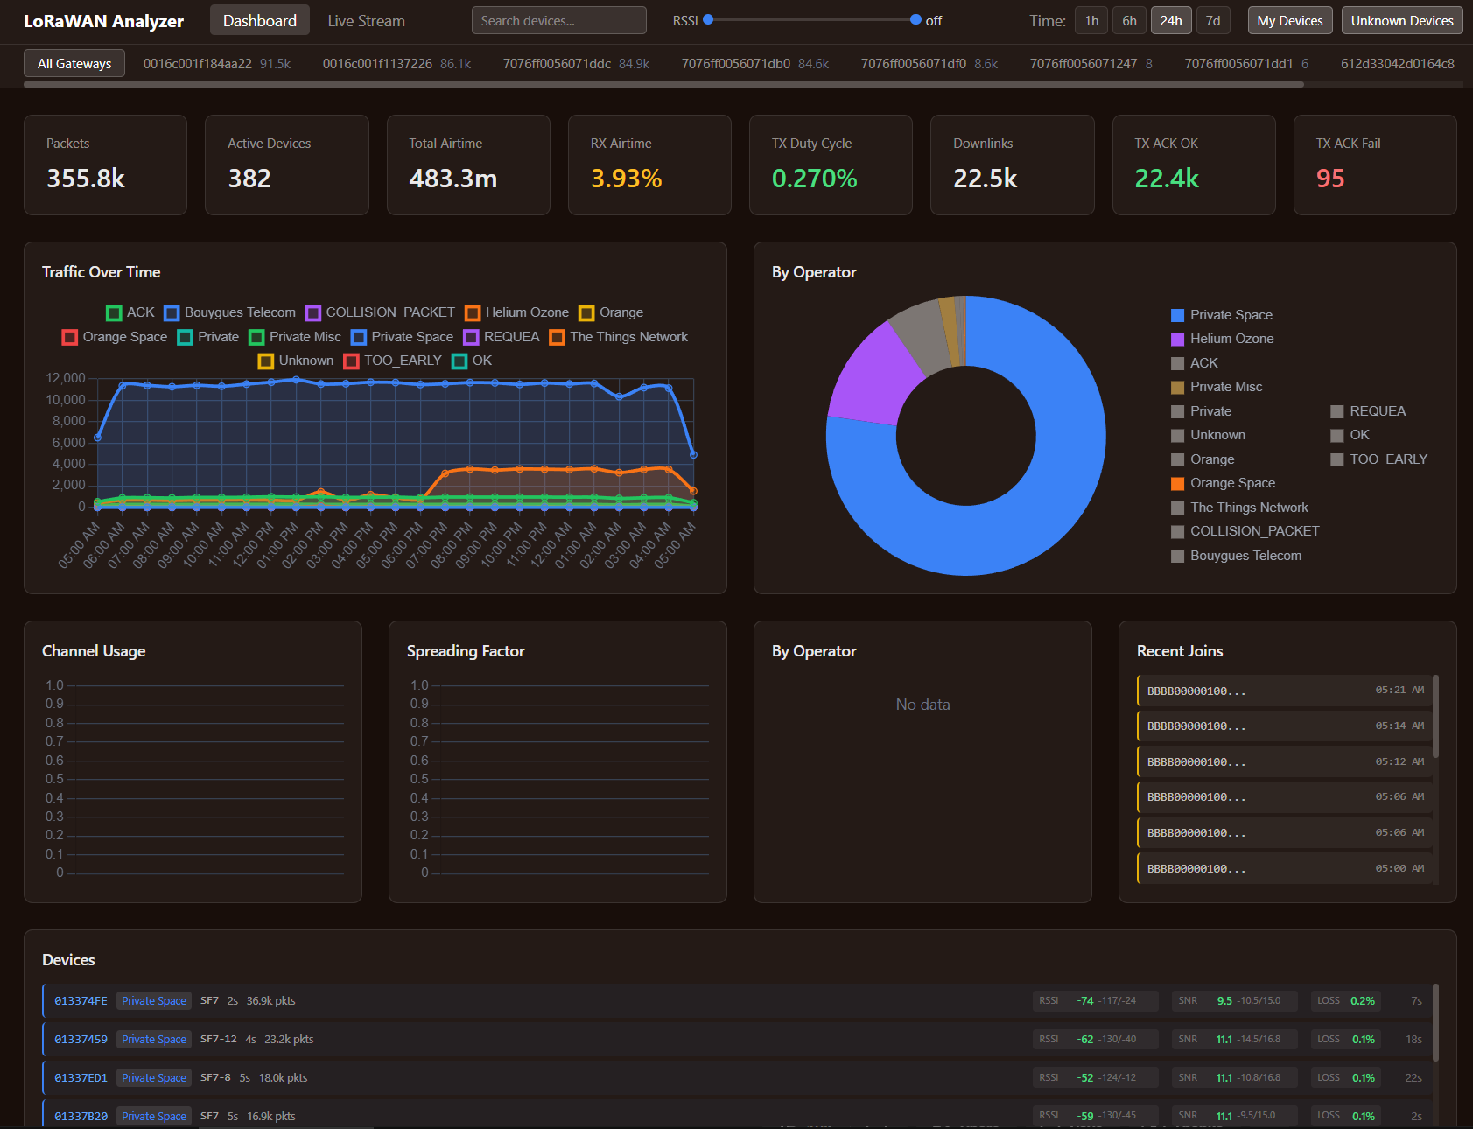The width and height of the screenshot is (1473, 1129).
Task: Select the All Gateways filter
Action: coord(74,62)
